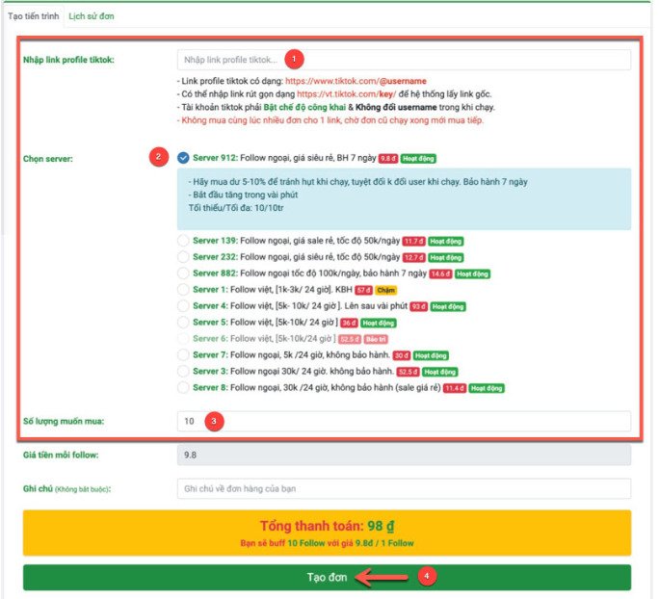Select Server 912 radio button
Screen dimensions: 659x599
184,156
